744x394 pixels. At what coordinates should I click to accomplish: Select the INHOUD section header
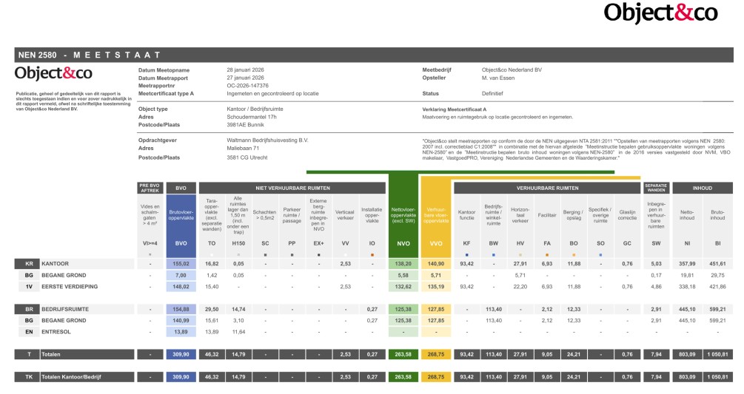(702, 188)
